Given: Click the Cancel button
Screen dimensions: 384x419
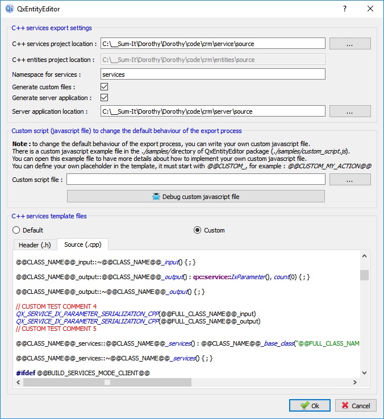Looking at the screenshot, I should tap(356, 405).
